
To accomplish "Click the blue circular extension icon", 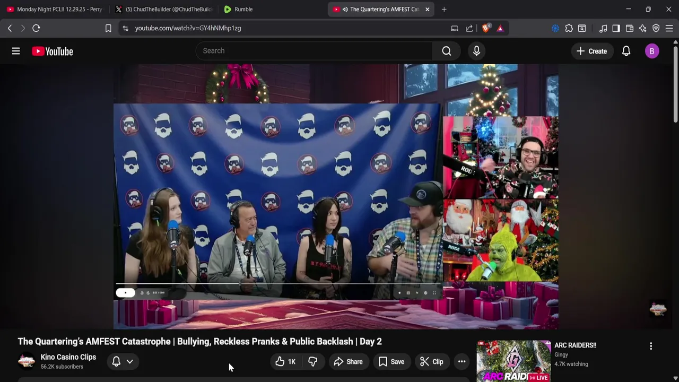I will (555, 28).
